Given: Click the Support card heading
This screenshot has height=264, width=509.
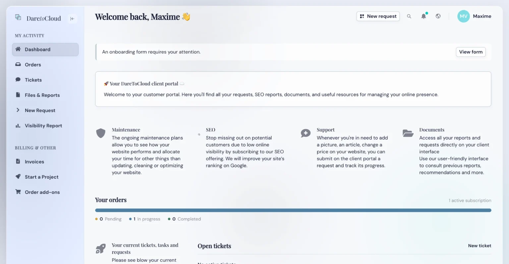Looking at the screenshot, I should pos(325,130).
